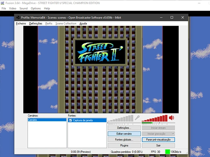Close the OBS window

click(x=183, y=18)
